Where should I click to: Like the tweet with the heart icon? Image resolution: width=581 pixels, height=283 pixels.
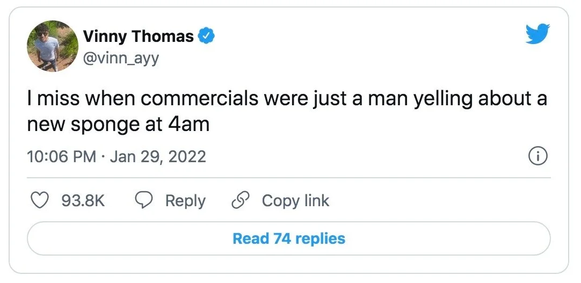39,201
